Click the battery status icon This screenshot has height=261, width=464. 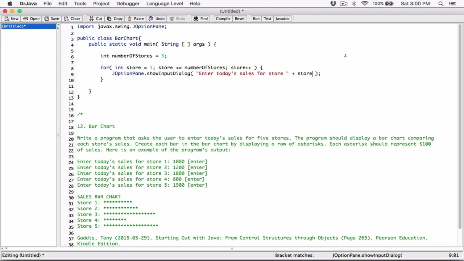[x=389, y=4]
